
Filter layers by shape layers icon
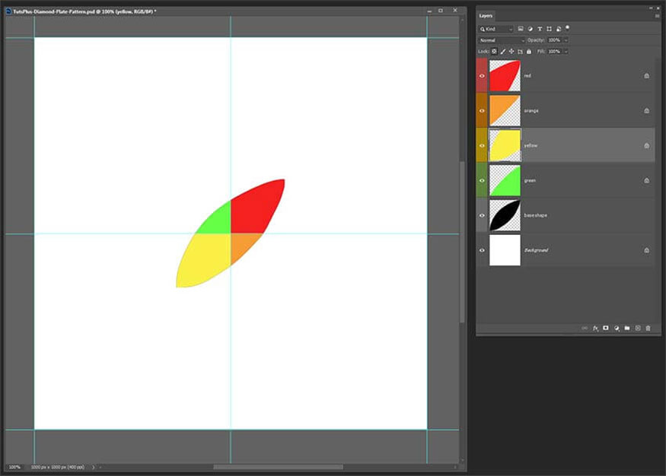(x=550, y=29)
